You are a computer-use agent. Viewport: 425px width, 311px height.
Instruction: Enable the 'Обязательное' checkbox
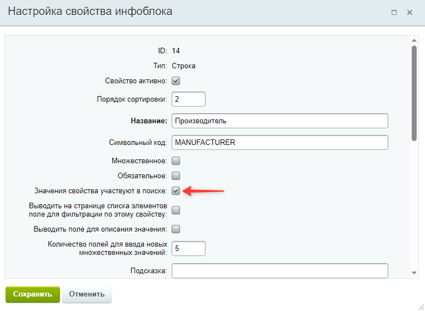click(x=176, y=176)
